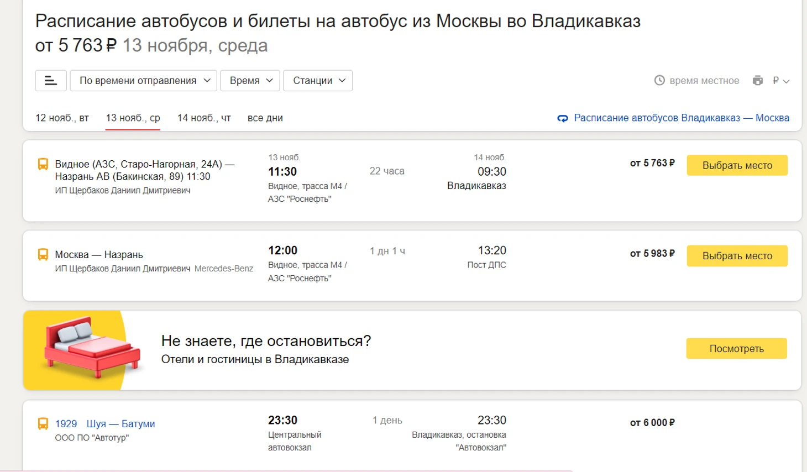This screenshot has height=472, width=807.
Task: Click the red bed hotel illustration
Action: [91, 349]
